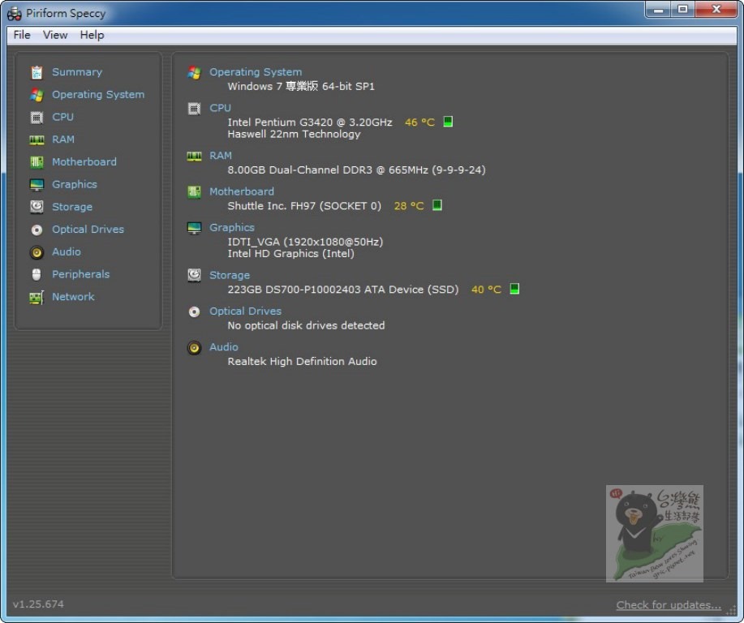Click the Realtek High Definition Audio text
This screenshot has height=623, width=744.
point(303,362)
